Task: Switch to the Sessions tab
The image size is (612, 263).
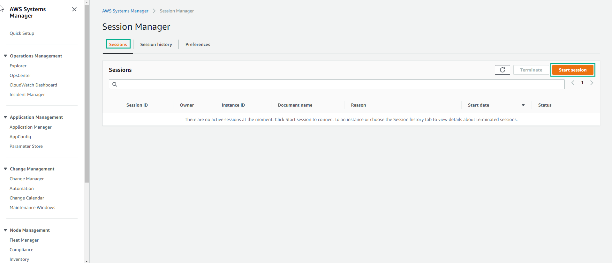Action: (118, 44)
